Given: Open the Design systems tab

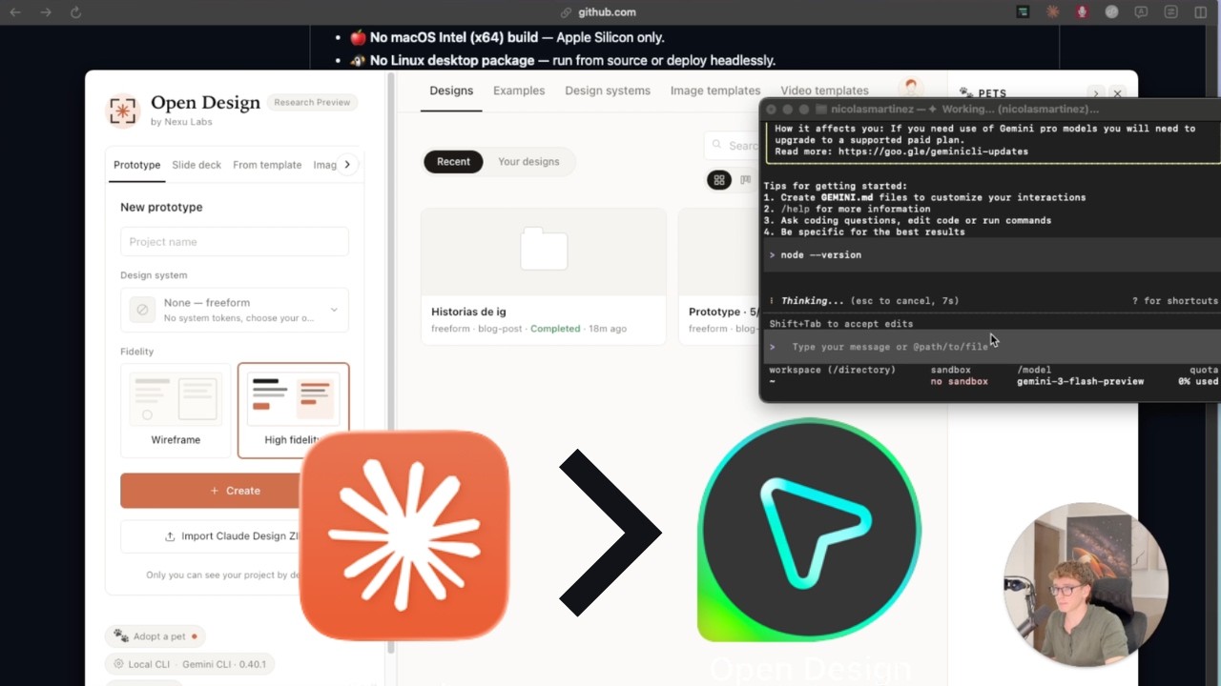Looking at the screenshot, I should (x=608, y=91).
